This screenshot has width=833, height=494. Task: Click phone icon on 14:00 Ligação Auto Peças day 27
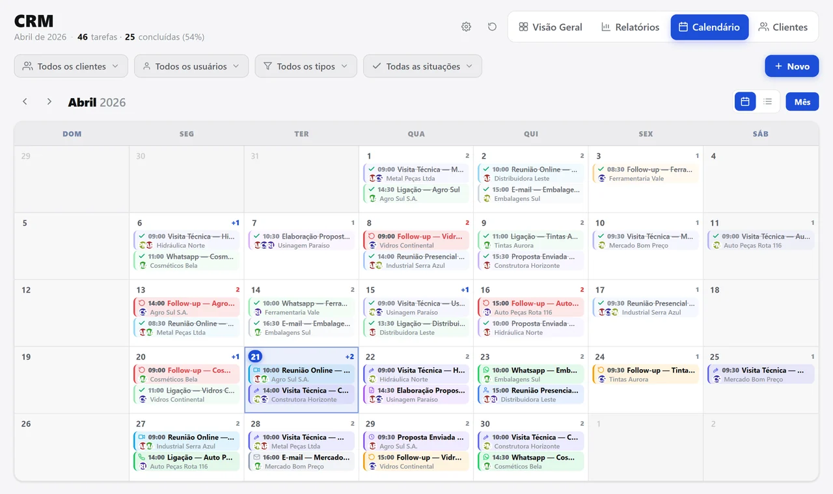coord(142,458)
